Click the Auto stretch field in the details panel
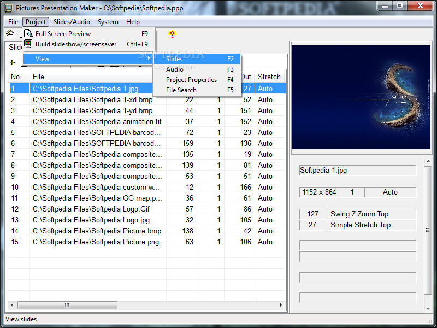The image size is (437, 328). [x=391, y=192]
